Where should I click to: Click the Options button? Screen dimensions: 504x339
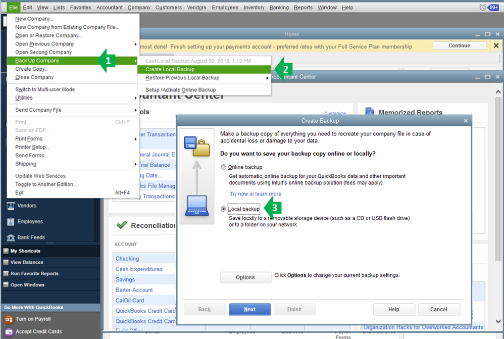coord(245,277)
